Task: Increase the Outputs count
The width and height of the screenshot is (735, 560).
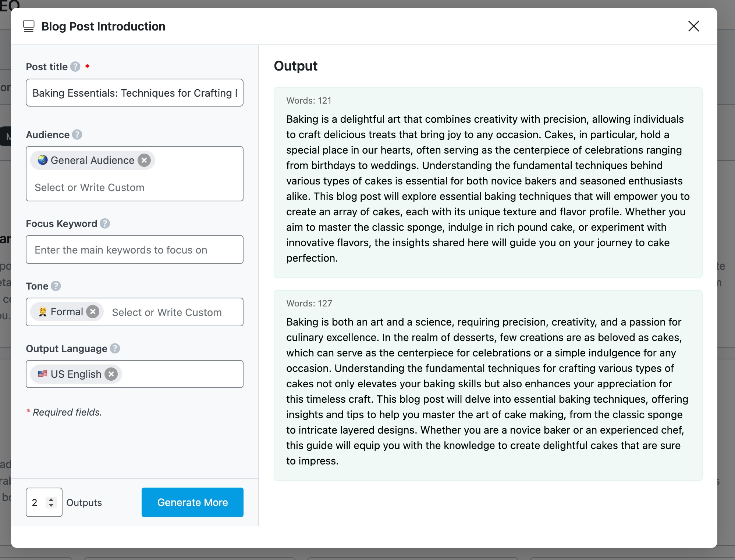Action: pyautogui.click(x=52, y=499)
